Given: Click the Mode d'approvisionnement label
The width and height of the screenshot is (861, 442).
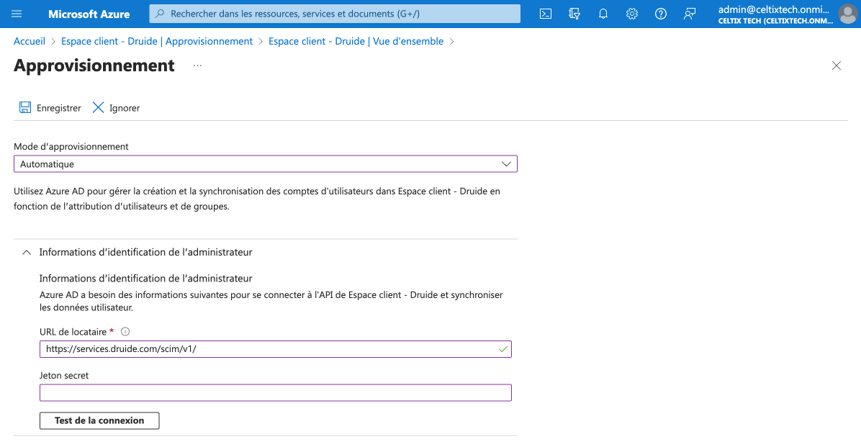Looking at the screenshot, I should point(71,147).
